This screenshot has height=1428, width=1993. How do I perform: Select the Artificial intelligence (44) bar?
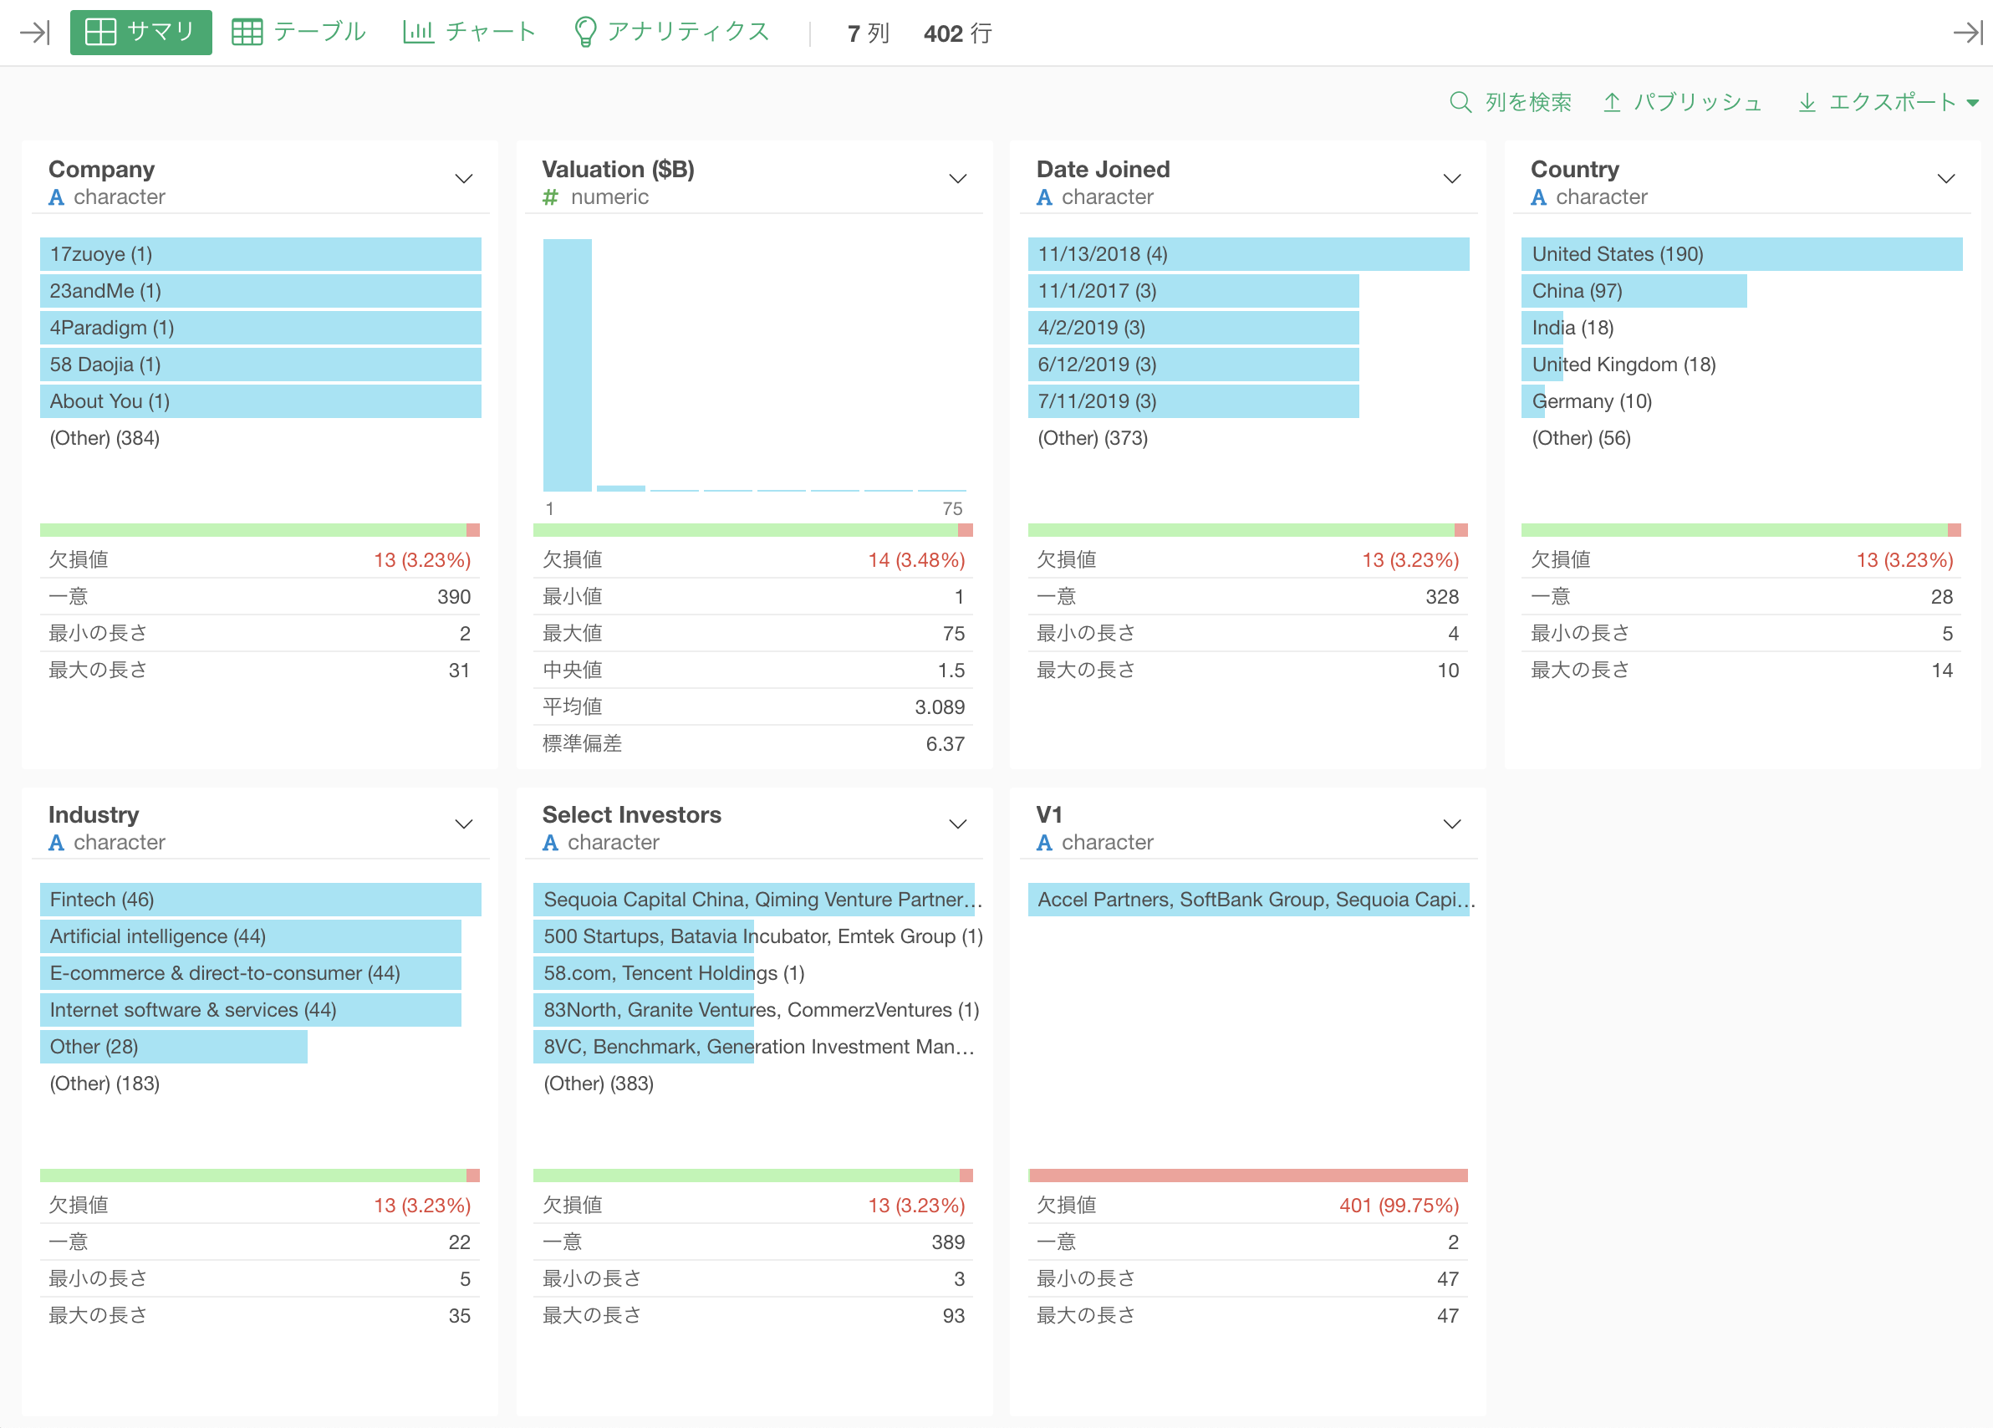[251, 936]
